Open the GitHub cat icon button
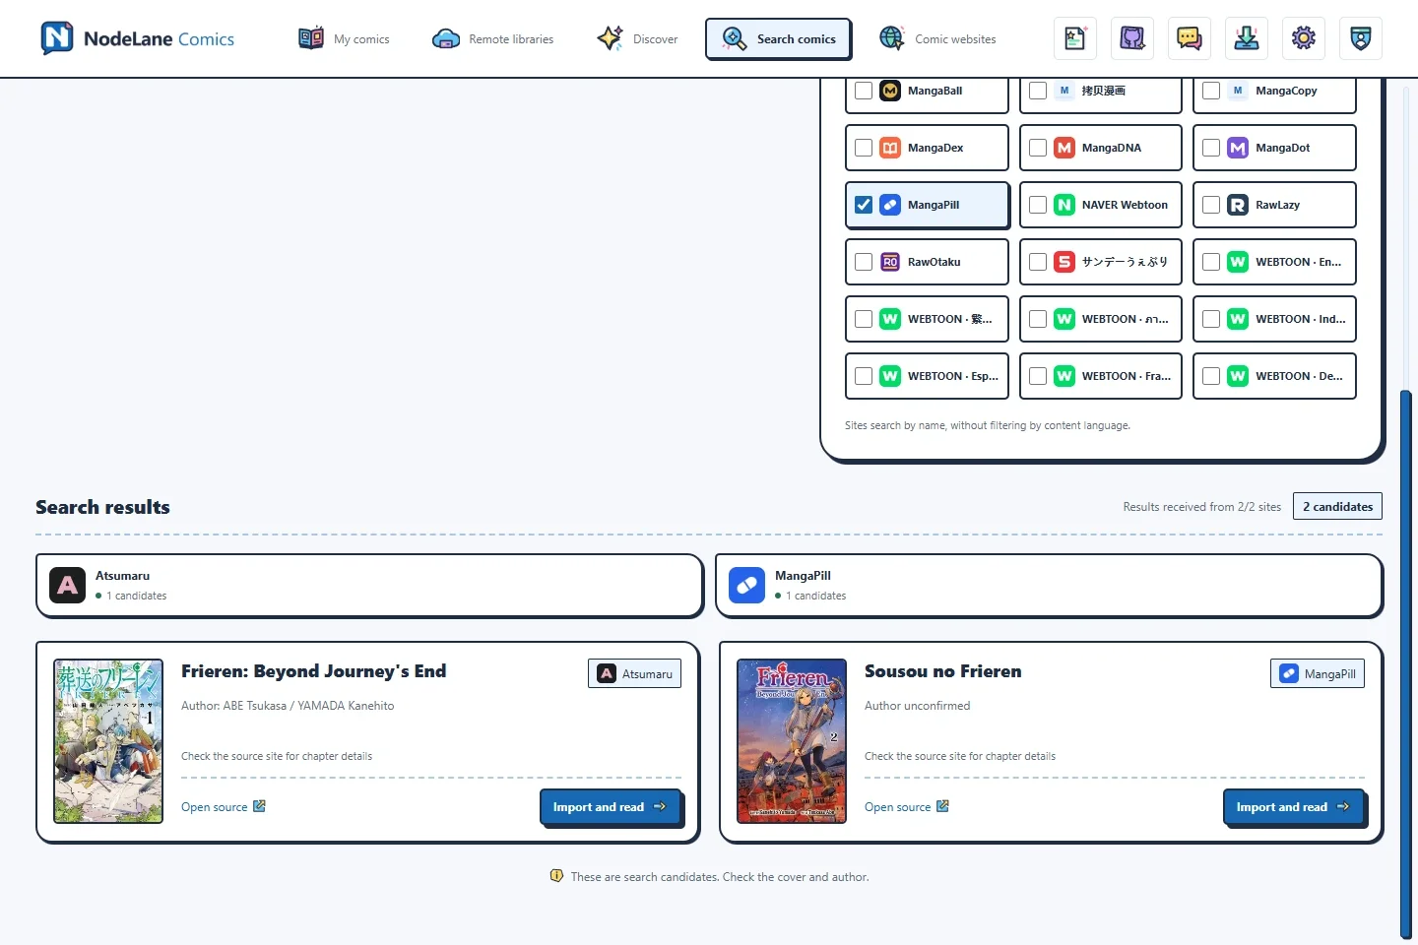 pyautogui.click(x=1132, y=38)
